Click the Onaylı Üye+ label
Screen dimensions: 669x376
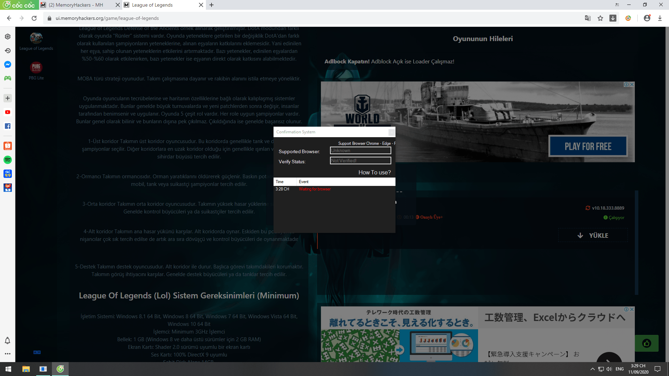[431, 217]
